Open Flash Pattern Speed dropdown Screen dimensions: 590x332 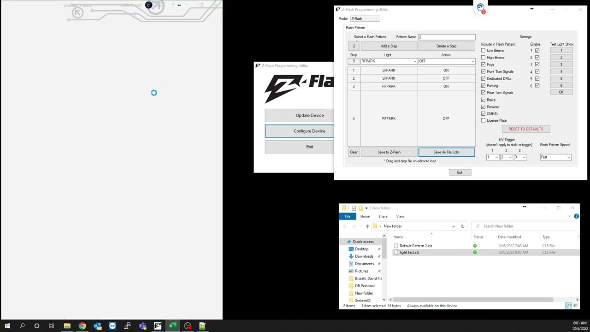555,157
